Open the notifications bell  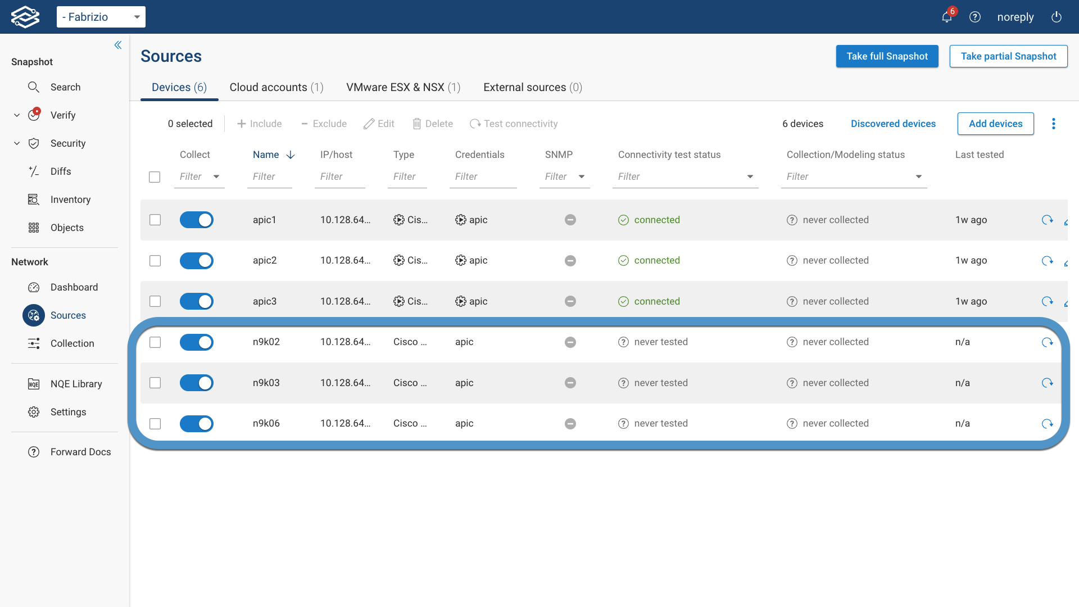pos(947,17)
